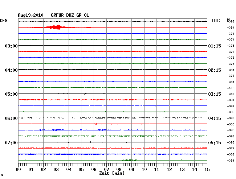
Task: Pick the "13" minute axis tick label
Action: point(182,170)
